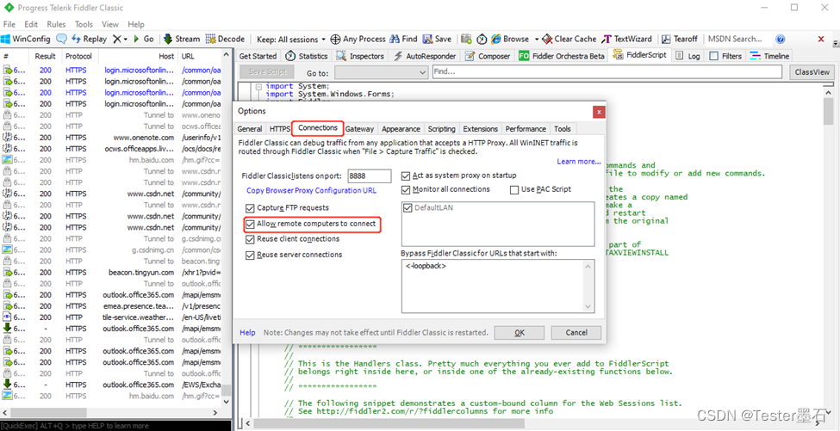This screenshot has width=840, height=431.
Task: Switch to HTTPS options tab
Action: [279, 129]
